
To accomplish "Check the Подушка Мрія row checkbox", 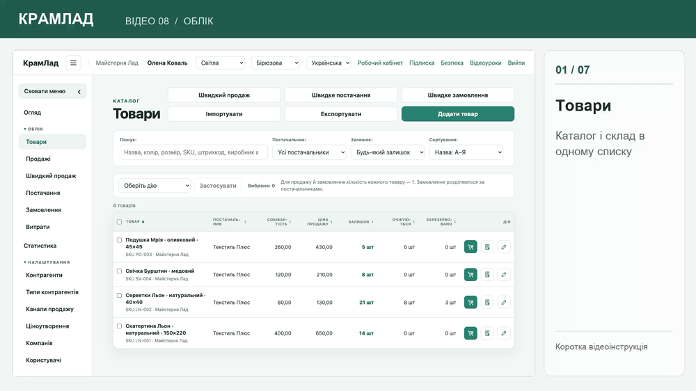I will pos(119,239).
